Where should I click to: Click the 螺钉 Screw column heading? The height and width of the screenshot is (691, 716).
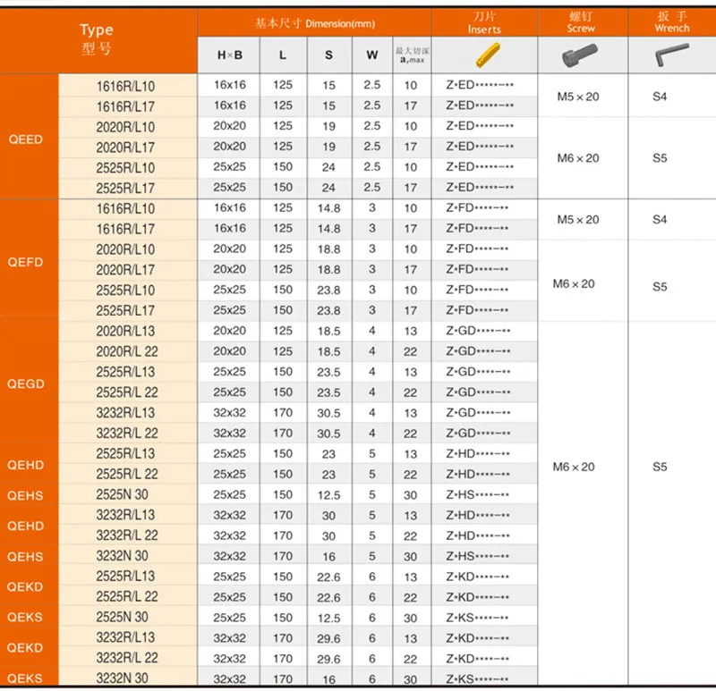coord(581,22)
